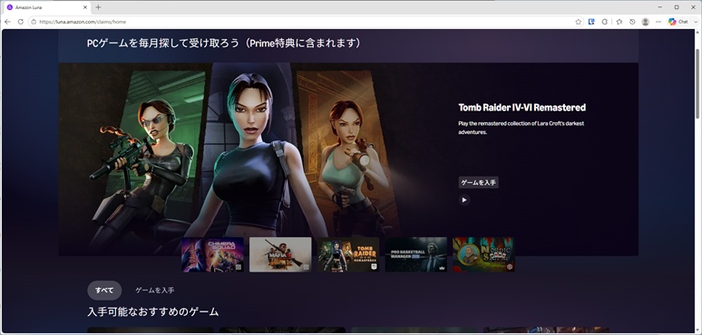Viewport: 702px width, 335px height.
Task: Select the Mafia III carousel thumbnail
Action: 280,254
